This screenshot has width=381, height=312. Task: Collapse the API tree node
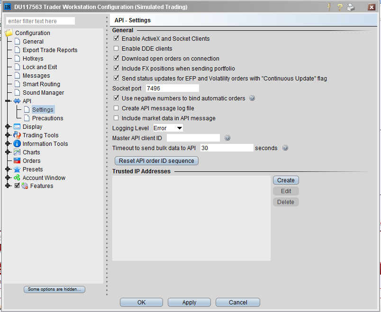point(8,101)
